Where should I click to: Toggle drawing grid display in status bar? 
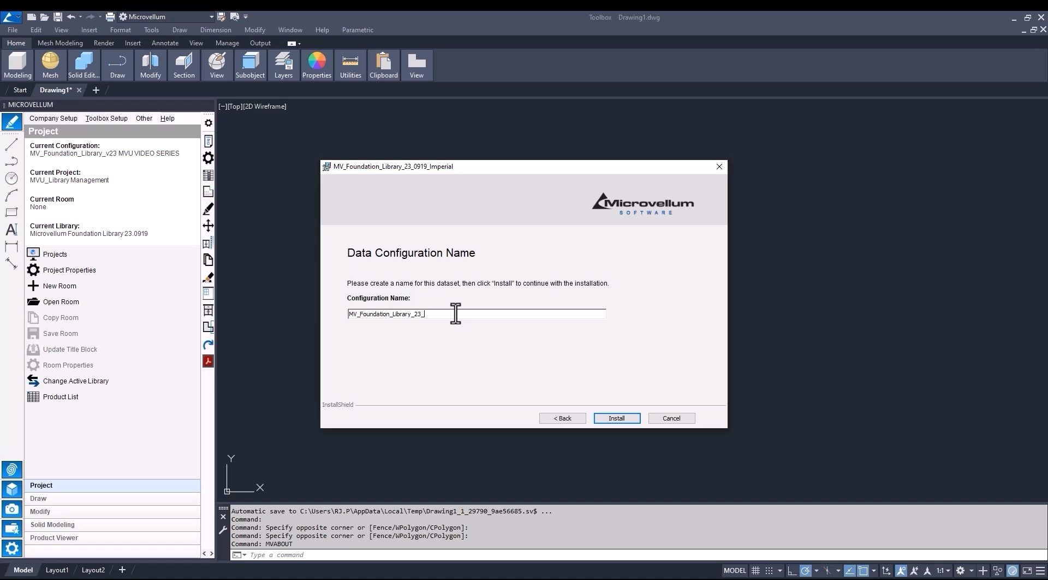pos(755,570)
